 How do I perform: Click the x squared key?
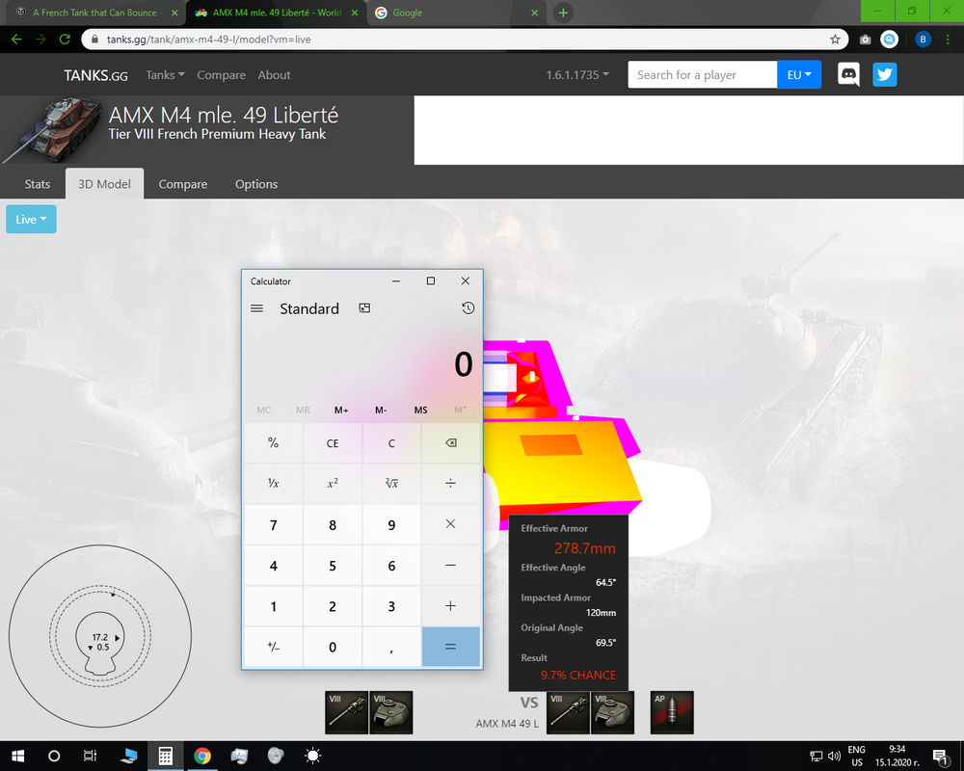tap(333, 483)
